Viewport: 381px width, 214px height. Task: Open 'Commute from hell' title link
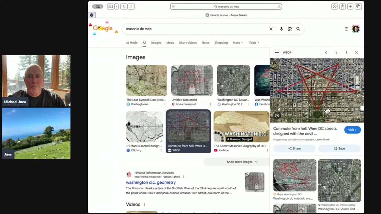(x=305, y=131)
